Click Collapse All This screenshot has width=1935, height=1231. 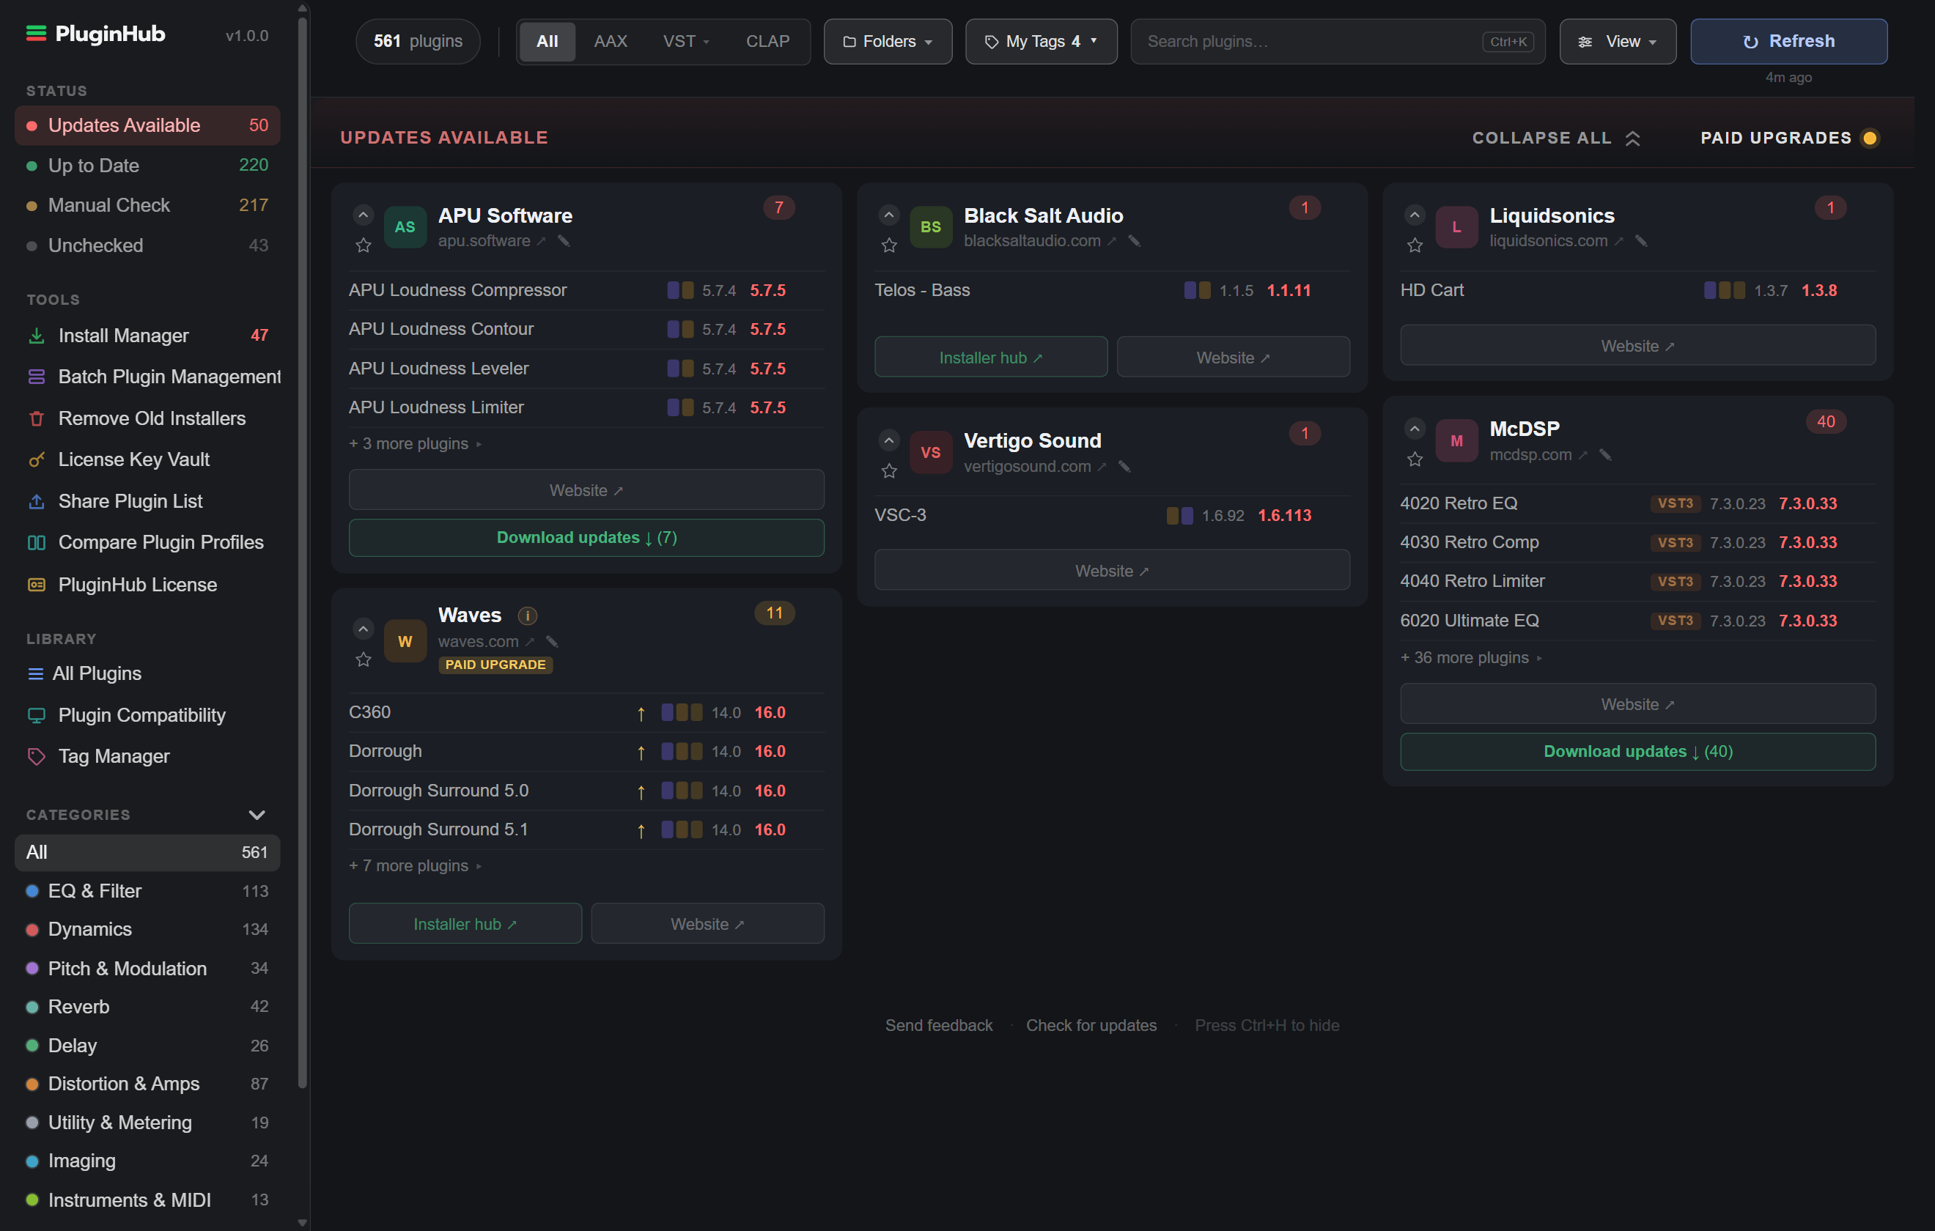tap(1556, 138)
